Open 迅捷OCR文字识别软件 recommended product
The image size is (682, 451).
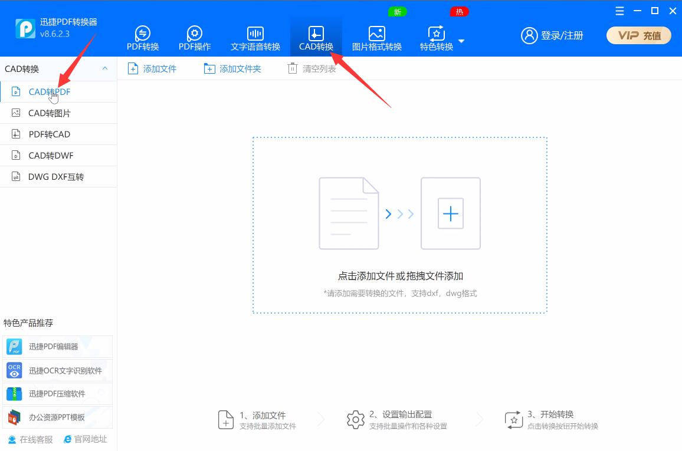(57, 370)
